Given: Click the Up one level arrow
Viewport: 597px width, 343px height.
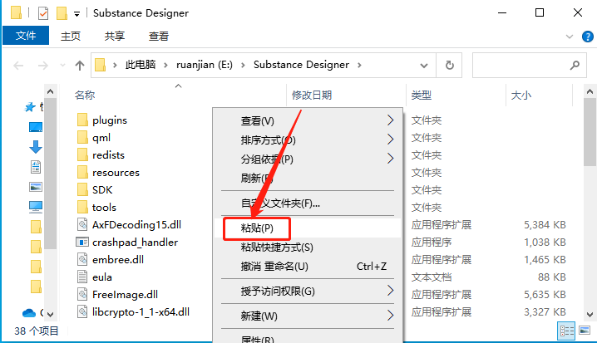Looking at the screenshot, I should [80, 66].
